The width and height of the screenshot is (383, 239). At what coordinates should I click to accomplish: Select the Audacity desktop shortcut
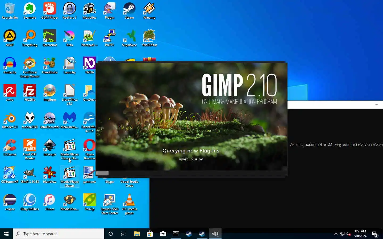[10, 66]
